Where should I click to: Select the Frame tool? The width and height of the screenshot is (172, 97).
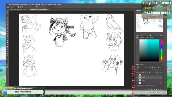point(7,23)
